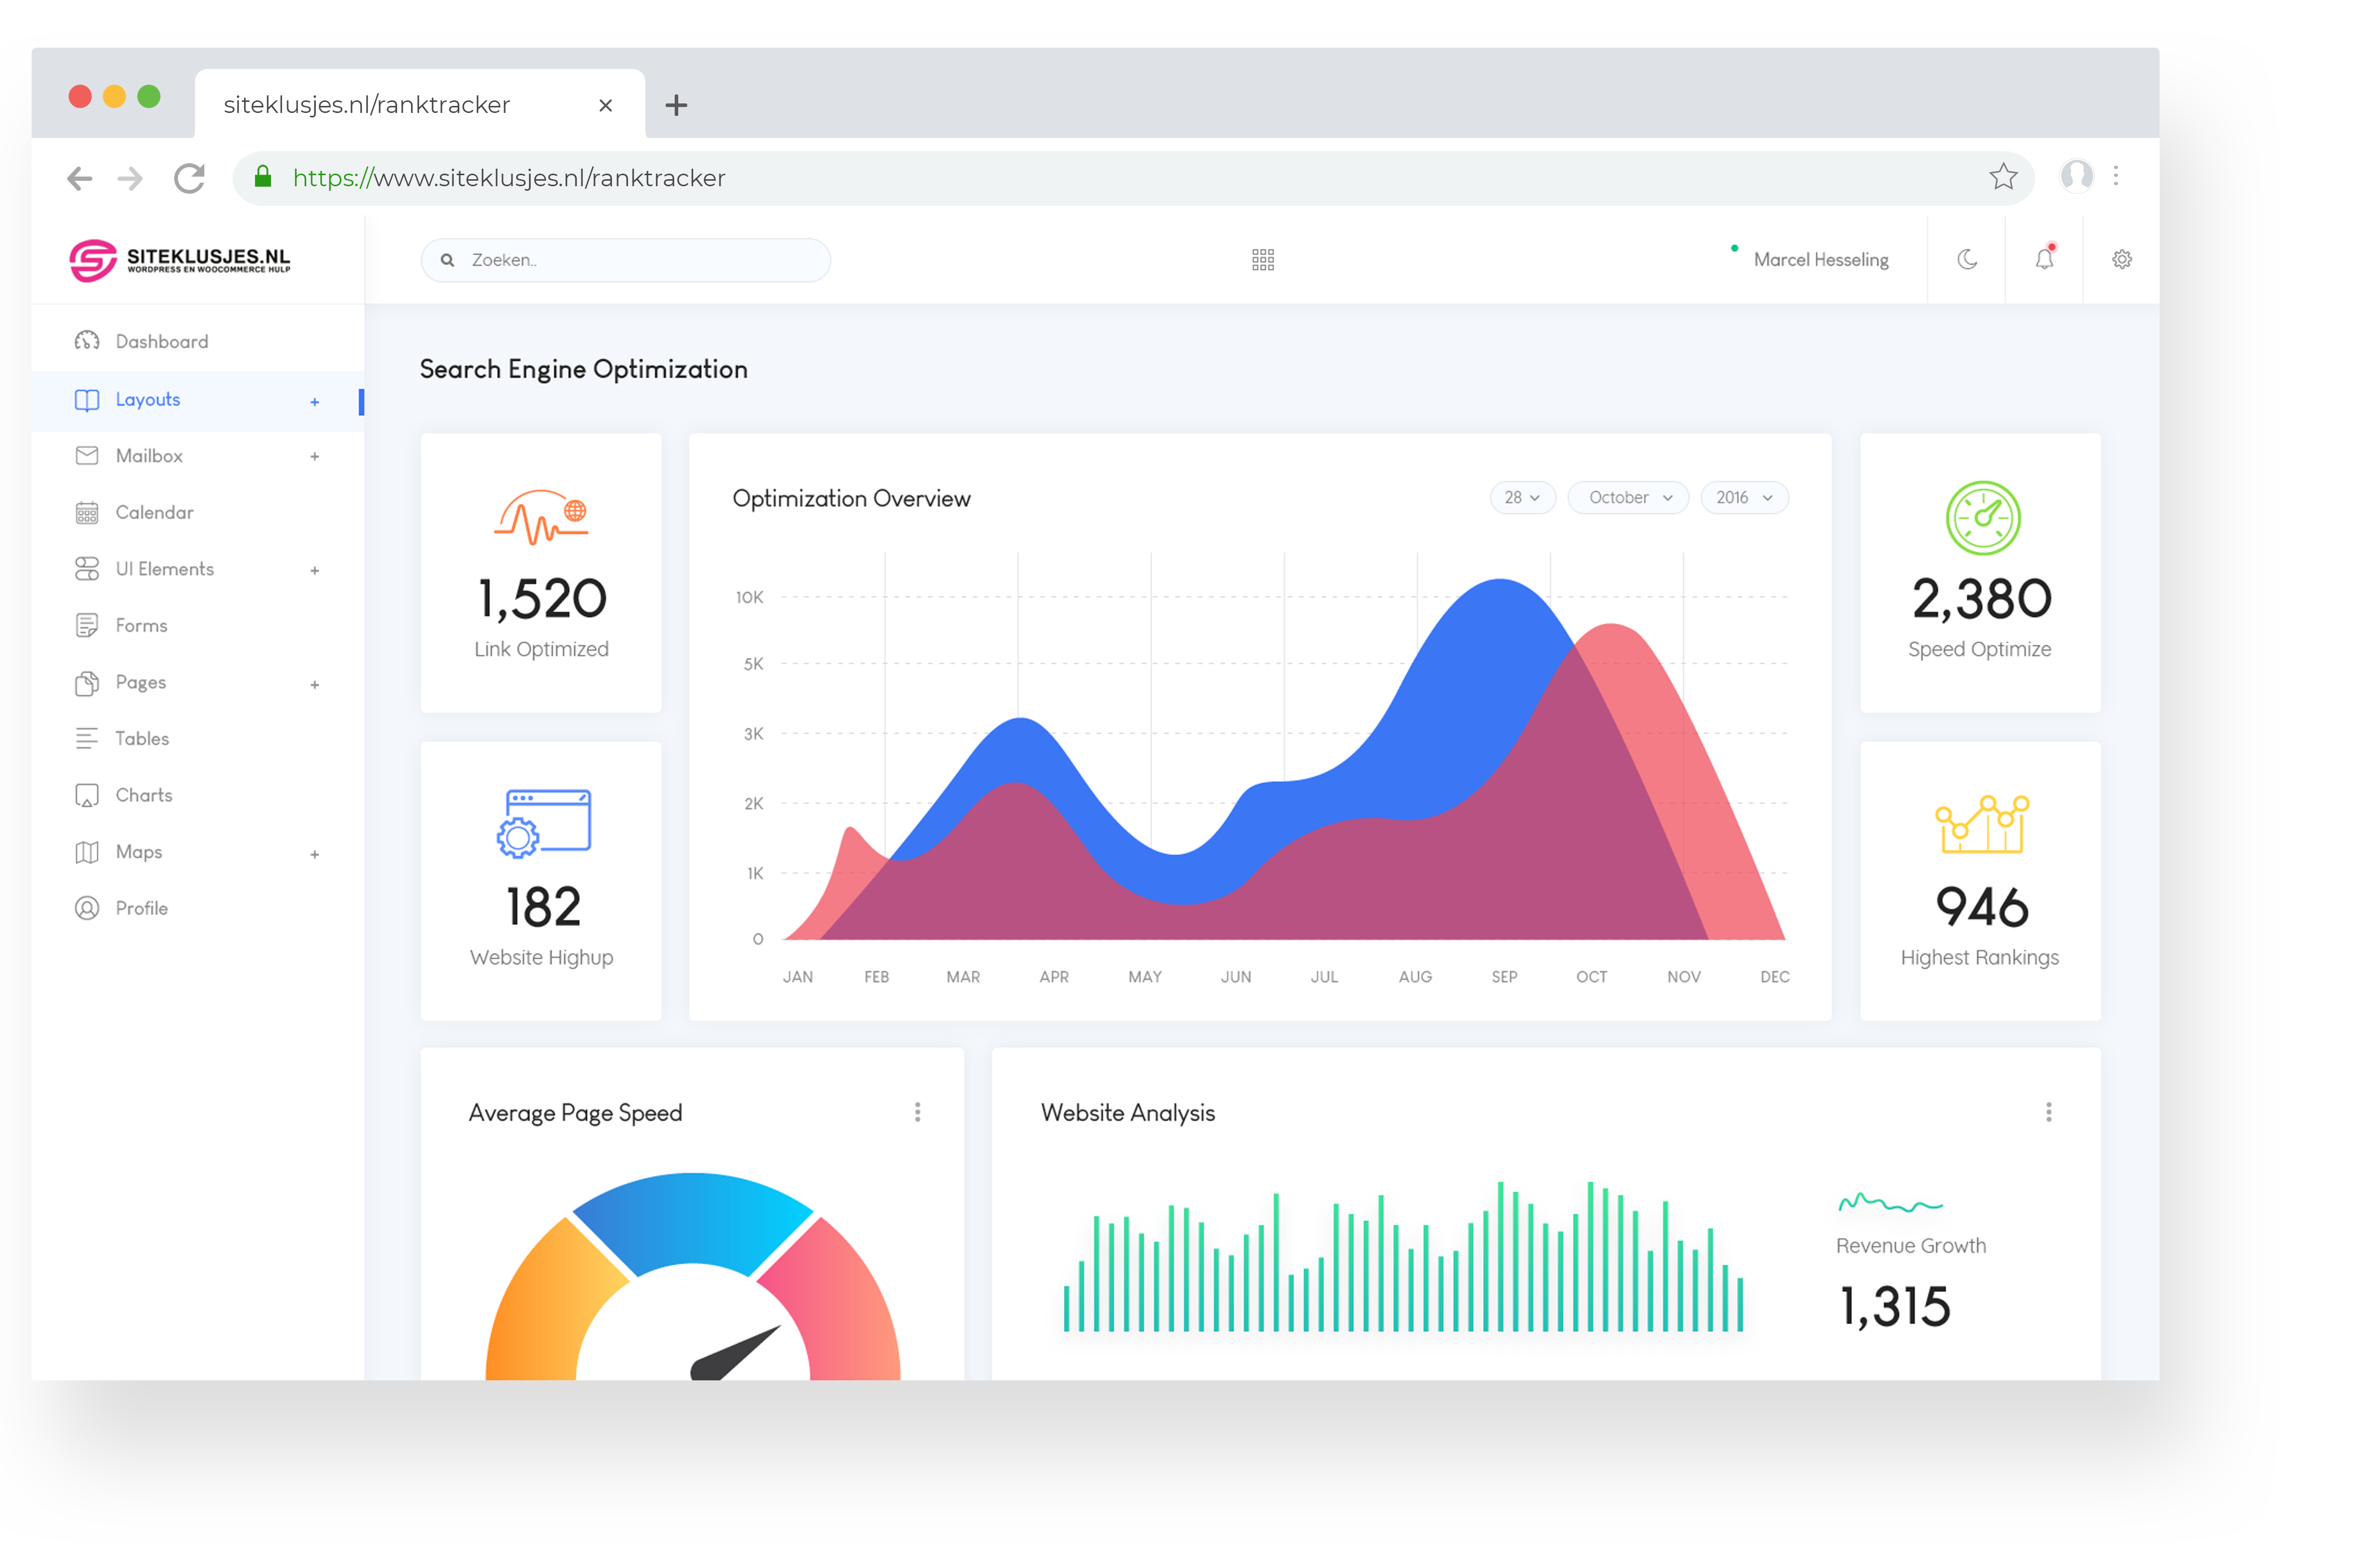
Task: Click Marcel Hesseling user name
Action: (1821, 260)
